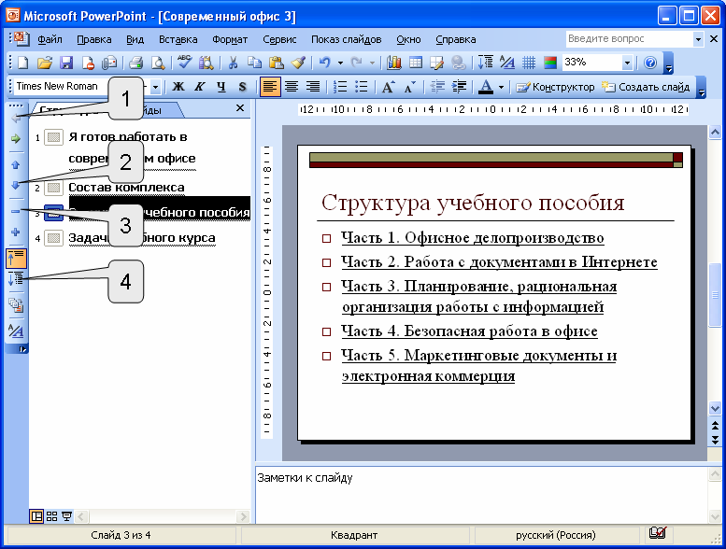Activate the Format Painter brush
Image resolution: width=726 pixels, height=549 pixels.
point(298,63)
